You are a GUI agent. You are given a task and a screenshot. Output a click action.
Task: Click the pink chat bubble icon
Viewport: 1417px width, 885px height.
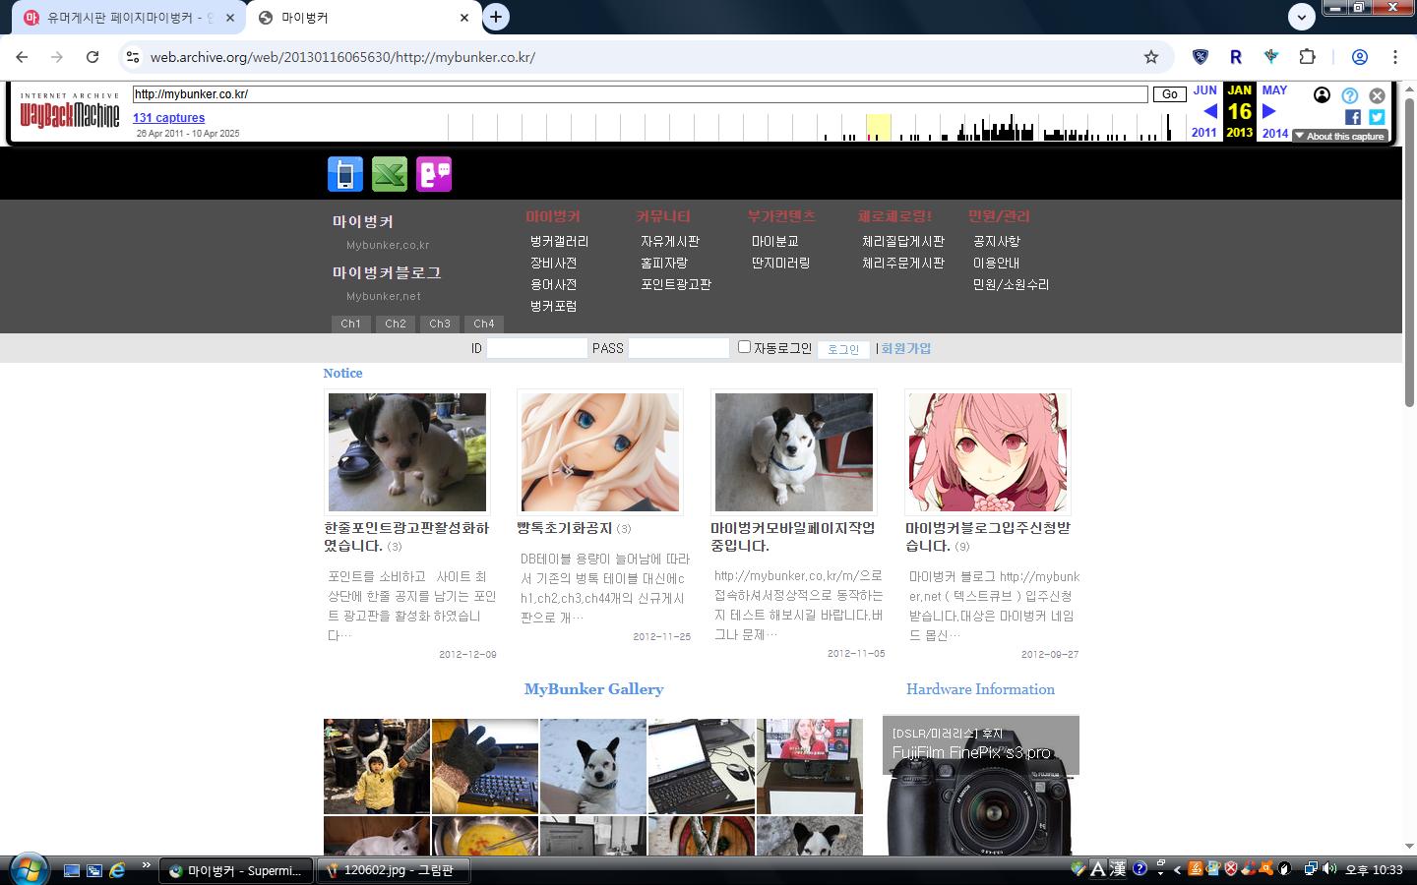(434, 174)
